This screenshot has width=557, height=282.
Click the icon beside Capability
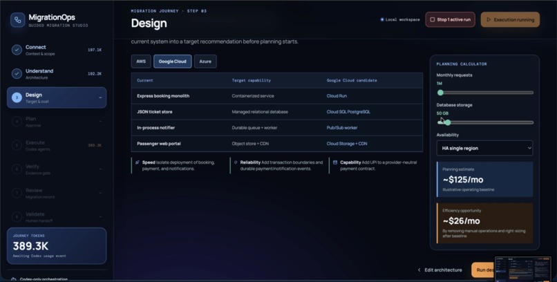coord(335,162)
